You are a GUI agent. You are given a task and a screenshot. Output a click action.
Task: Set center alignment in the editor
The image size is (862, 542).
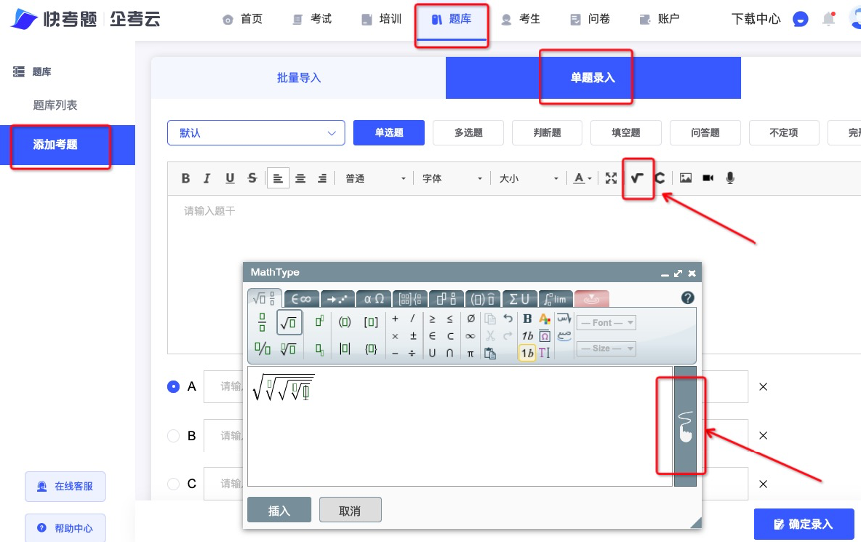click(x=300, y=178)
